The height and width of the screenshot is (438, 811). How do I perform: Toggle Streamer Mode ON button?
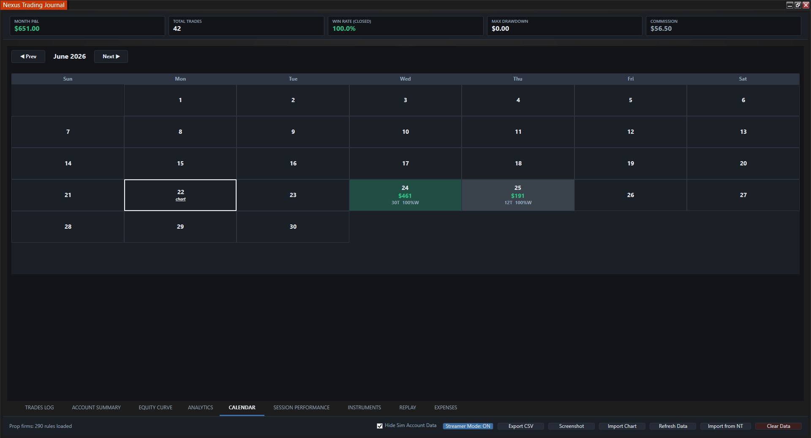468,426
